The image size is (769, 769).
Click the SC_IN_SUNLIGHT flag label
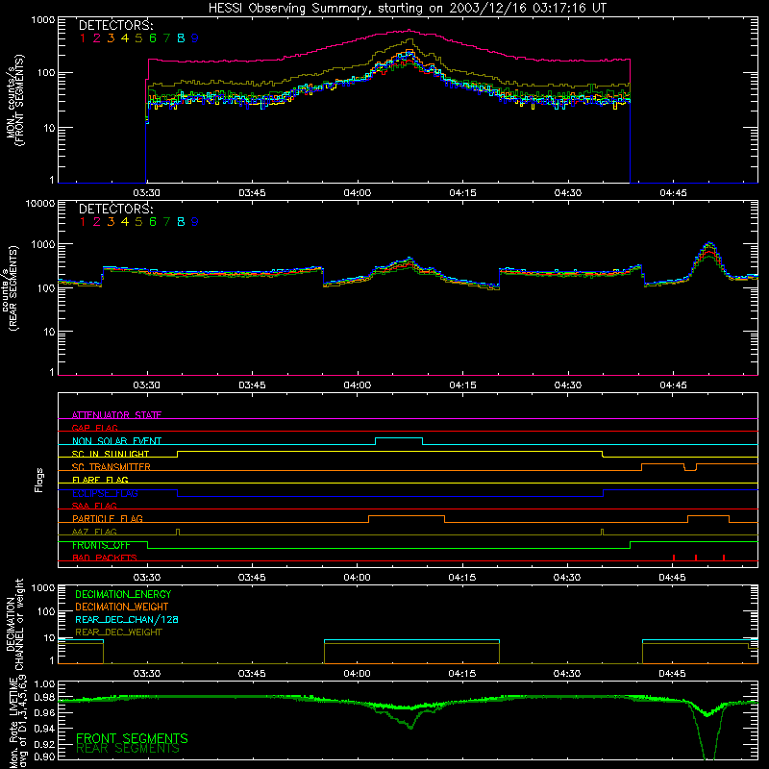coord(111,454)
